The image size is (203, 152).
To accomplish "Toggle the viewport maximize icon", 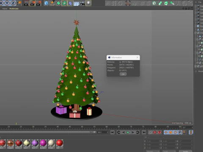I will pyautogui.click(x=192, y=8).
